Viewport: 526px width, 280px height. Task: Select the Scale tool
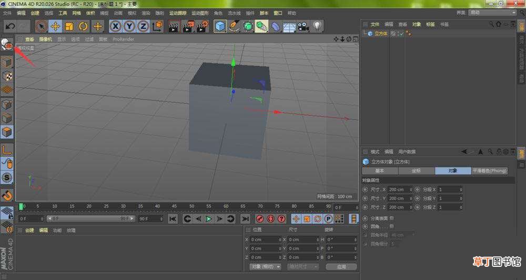point(69,26)
